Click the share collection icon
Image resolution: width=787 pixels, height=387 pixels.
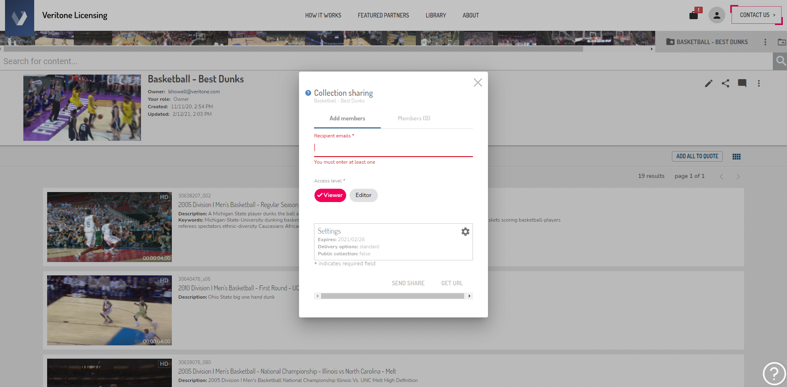point(726,83)
